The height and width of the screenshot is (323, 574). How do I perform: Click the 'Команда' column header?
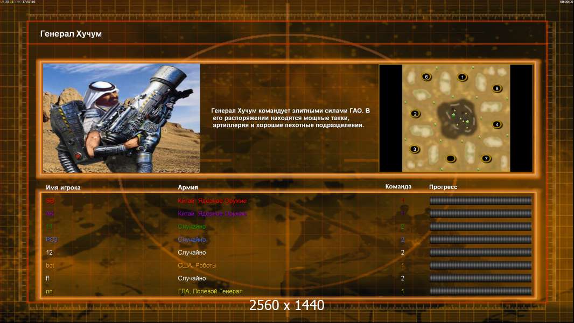[x=398, y=187]
